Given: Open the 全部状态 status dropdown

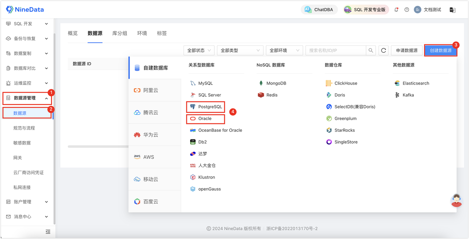Looking at the screenshot, I should [199, 50].
